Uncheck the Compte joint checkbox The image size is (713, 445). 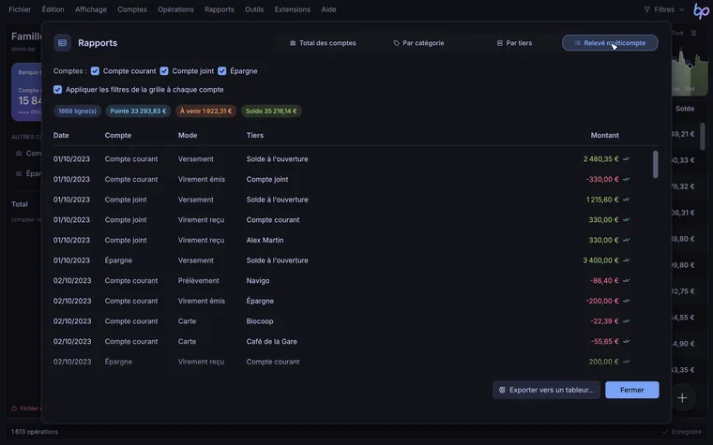pos(164,71)
